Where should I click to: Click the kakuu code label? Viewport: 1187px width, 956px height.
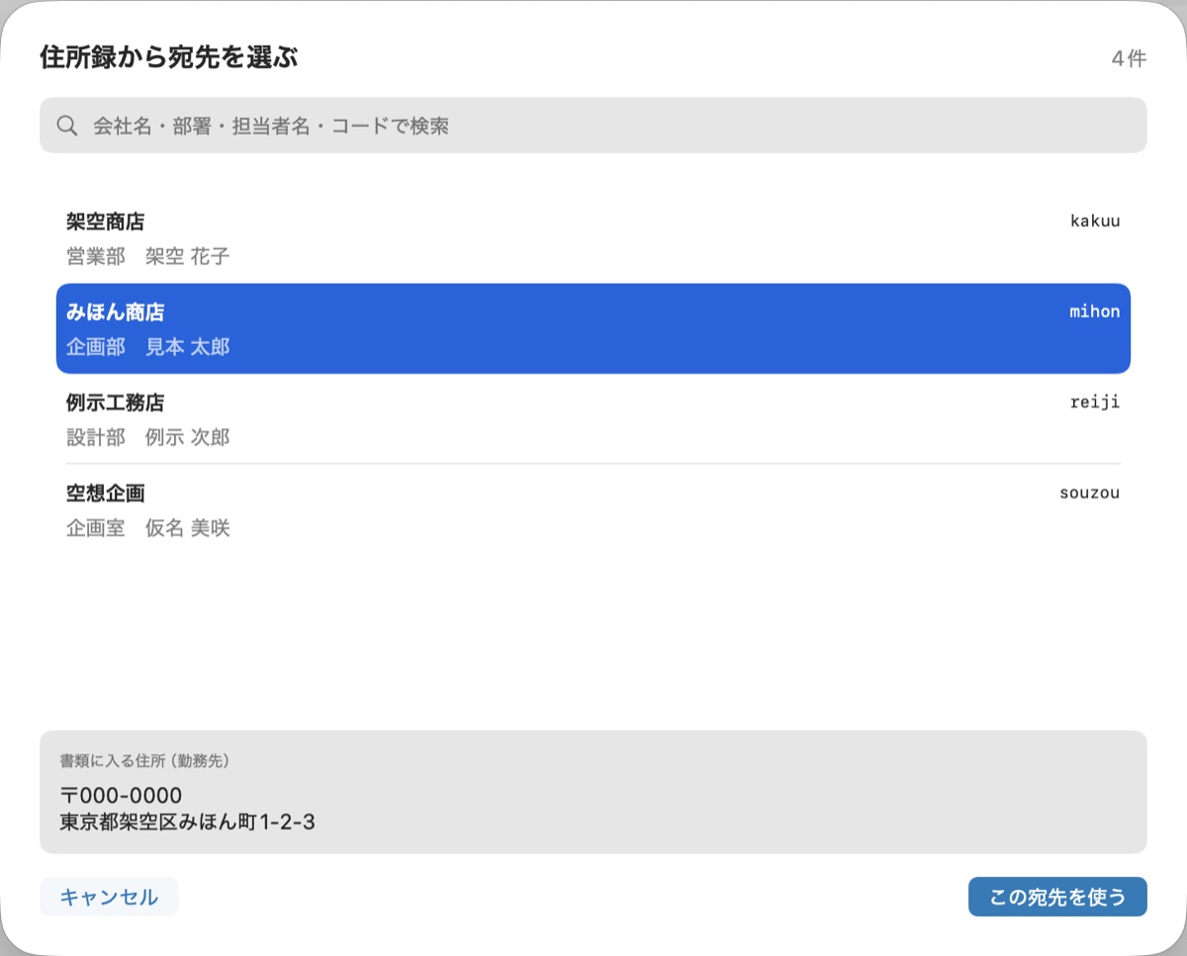click(x=1095, y=220)
